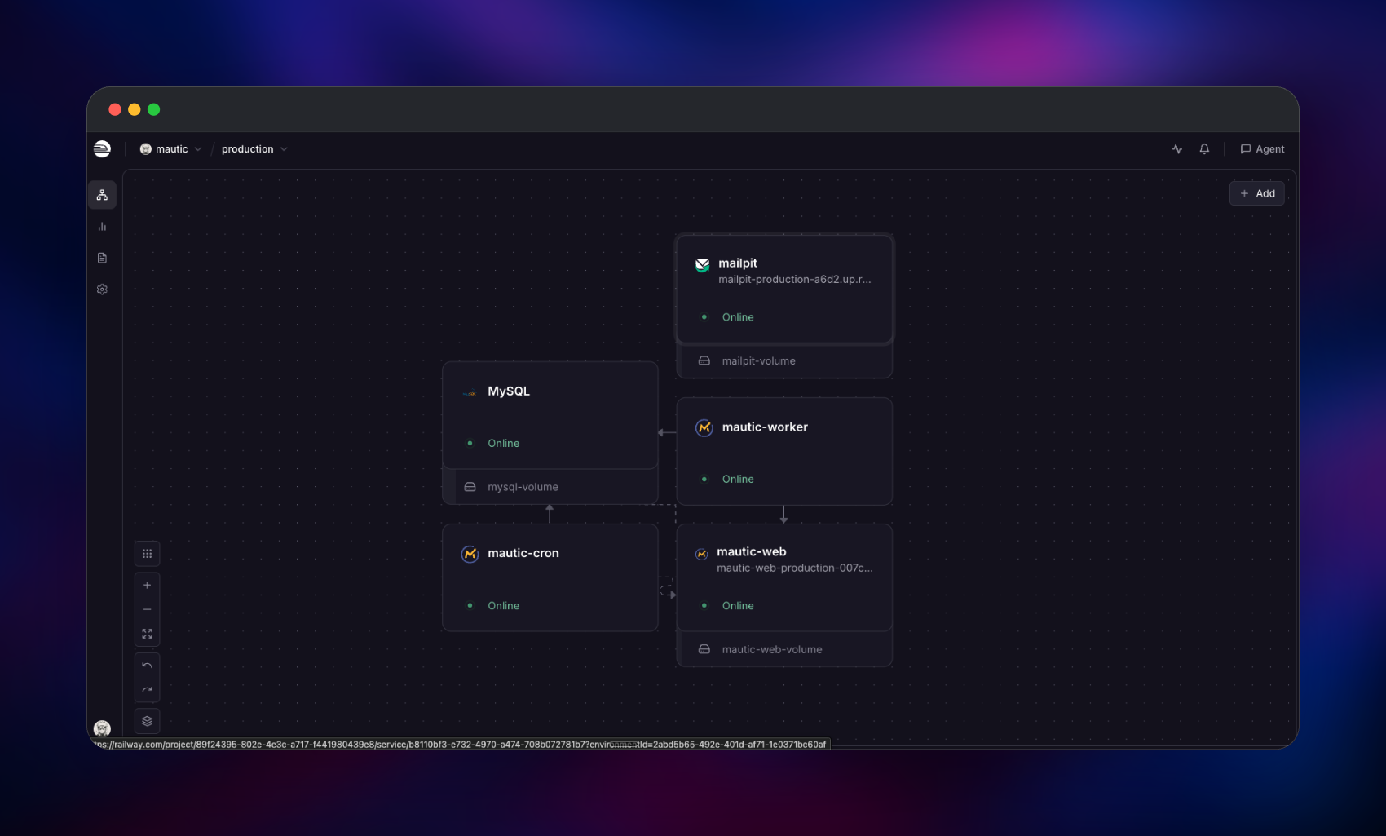Maximize the window with green button
Screen dimensions: 1386x836
(x=154, y=109)
